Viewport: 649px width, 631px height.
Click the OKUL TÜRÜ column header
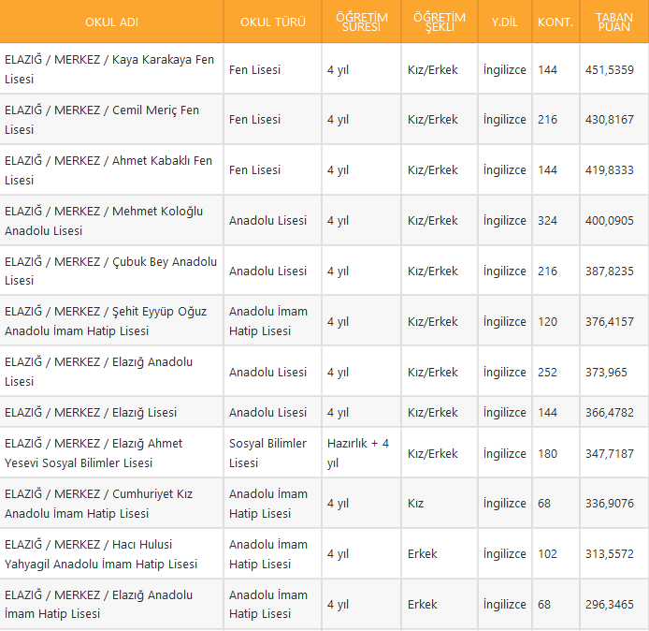(x=272, y=22)
